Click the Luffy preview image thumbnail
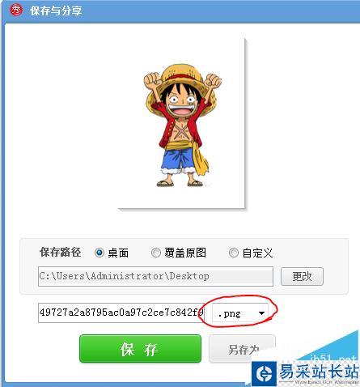 point(182,124)
